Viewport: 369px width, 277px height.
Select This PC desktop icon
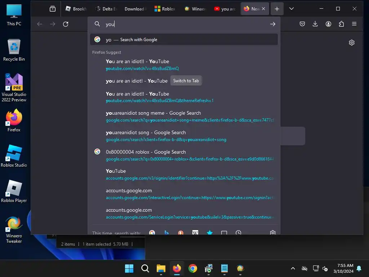pos(14,15)
